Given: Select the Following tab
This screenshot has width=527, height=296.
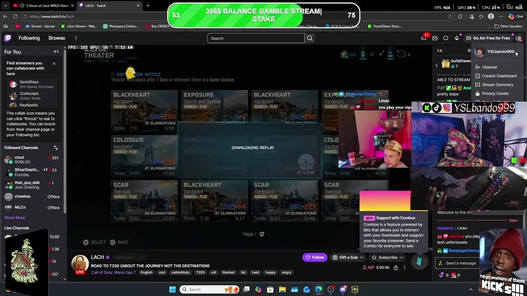Looking at the screenshot, I should tap(29, 38).
